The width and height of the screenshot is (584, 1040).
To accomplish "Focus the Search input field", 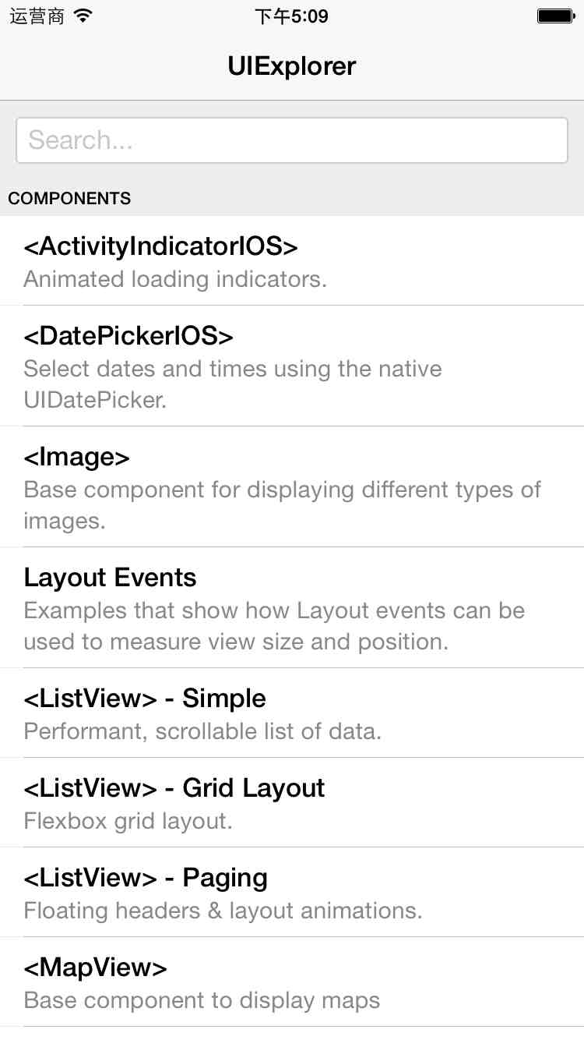I will (x=292, y=140).
